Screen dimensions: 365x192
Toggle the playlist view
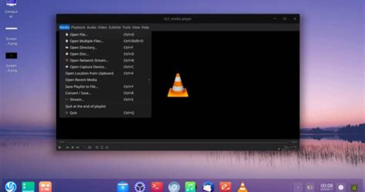click(x=97, y=147)
